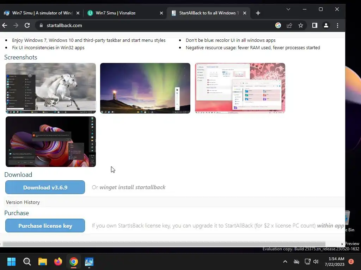Screen dimensions: 361x270
Task: Open the aurora lighthouse screenshot thumbnail
Action: (x=145, y=88)
